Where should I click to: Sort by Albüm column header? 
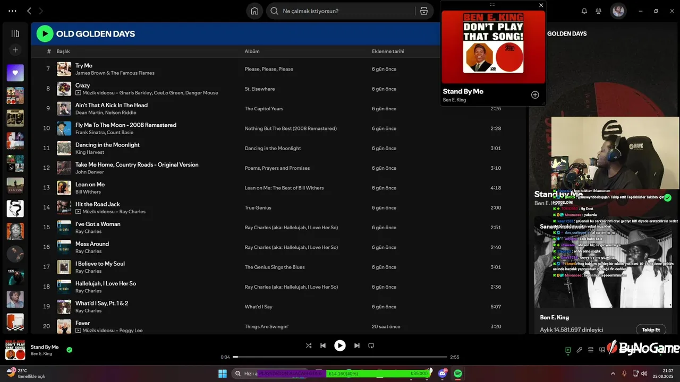pyautogui.click(x=252, y=51)
